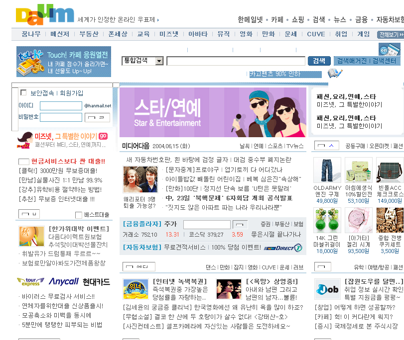
Task: Open the 욕망 movie thumbnail
Action: [x=229, y=289]
